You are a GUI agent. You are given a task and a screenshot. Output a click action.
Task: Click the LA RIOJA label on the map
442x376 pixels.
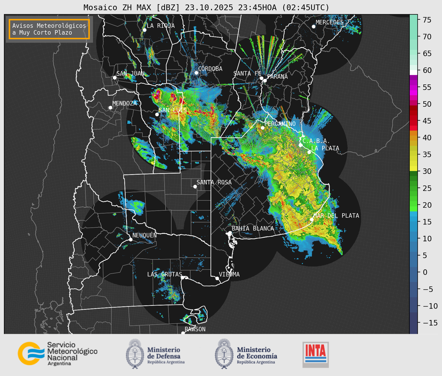pyautogui.click(x=161, y=26)
